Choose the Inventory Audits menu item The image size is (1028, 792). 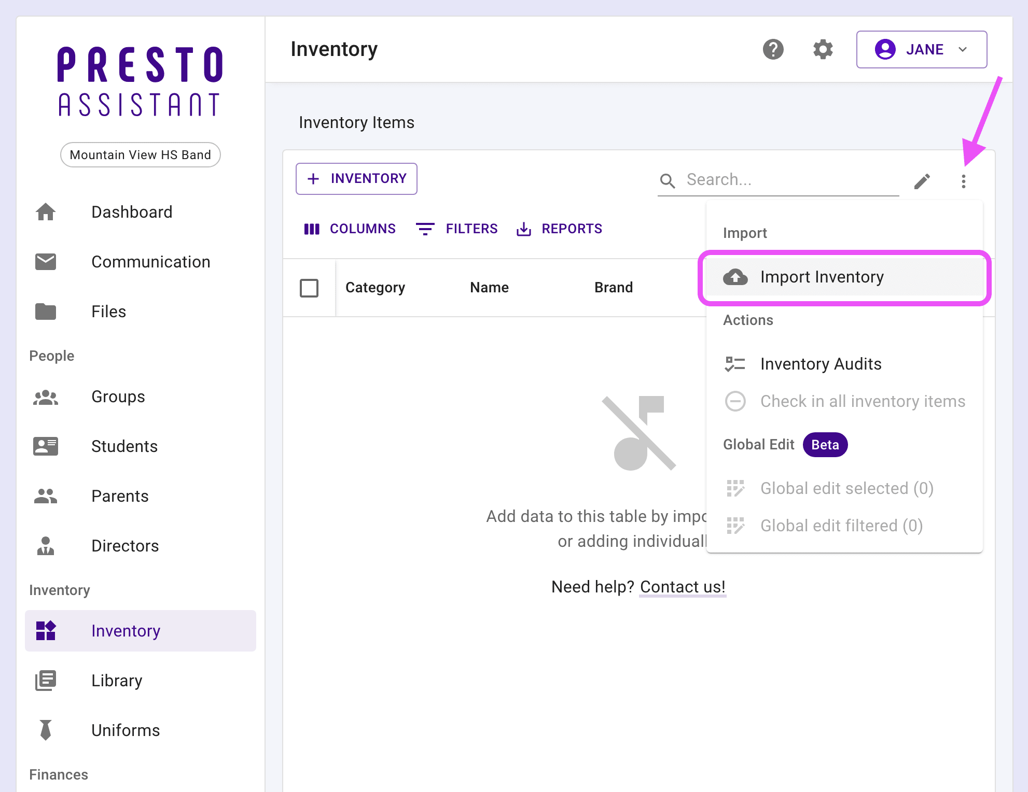pyautogui.click(x=821, y=364)
